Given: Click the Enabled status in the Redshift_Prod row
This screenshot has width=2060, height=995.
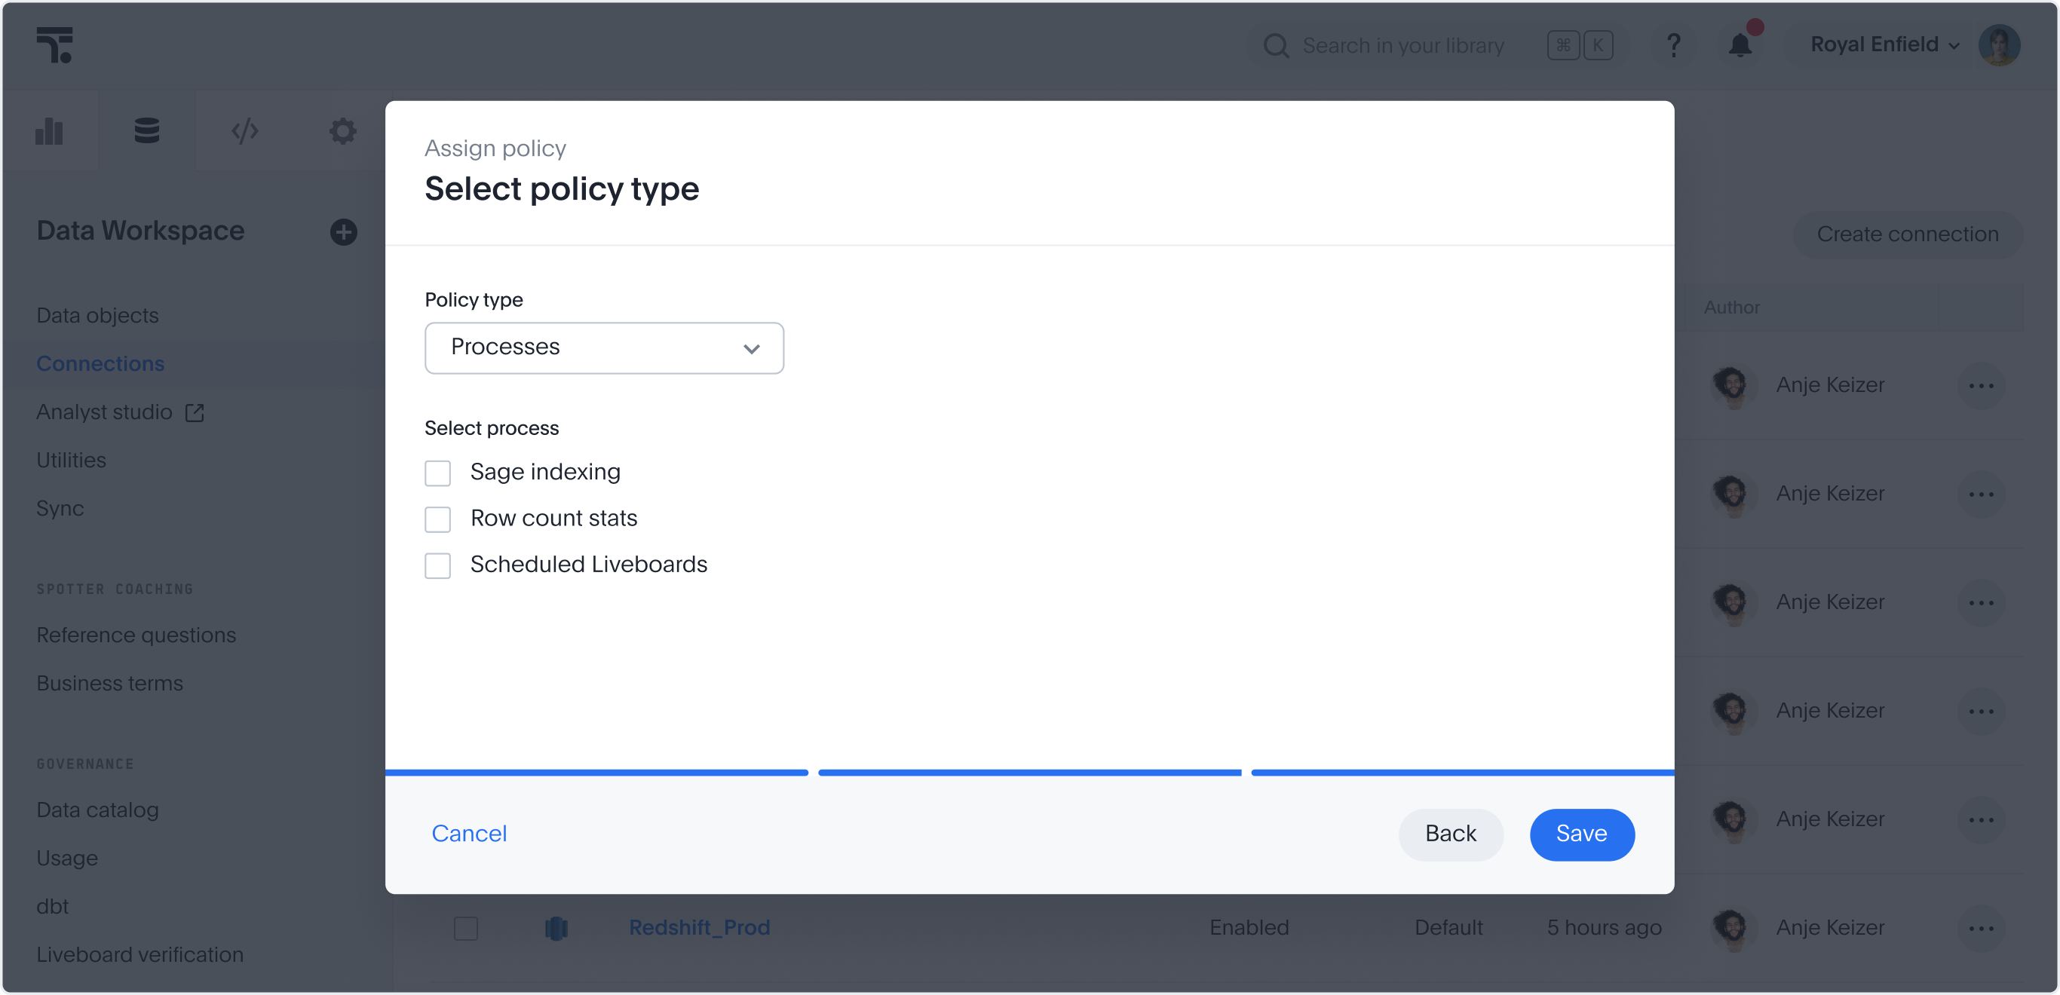Looking at the screenshot, I should tap(1249, 928).
